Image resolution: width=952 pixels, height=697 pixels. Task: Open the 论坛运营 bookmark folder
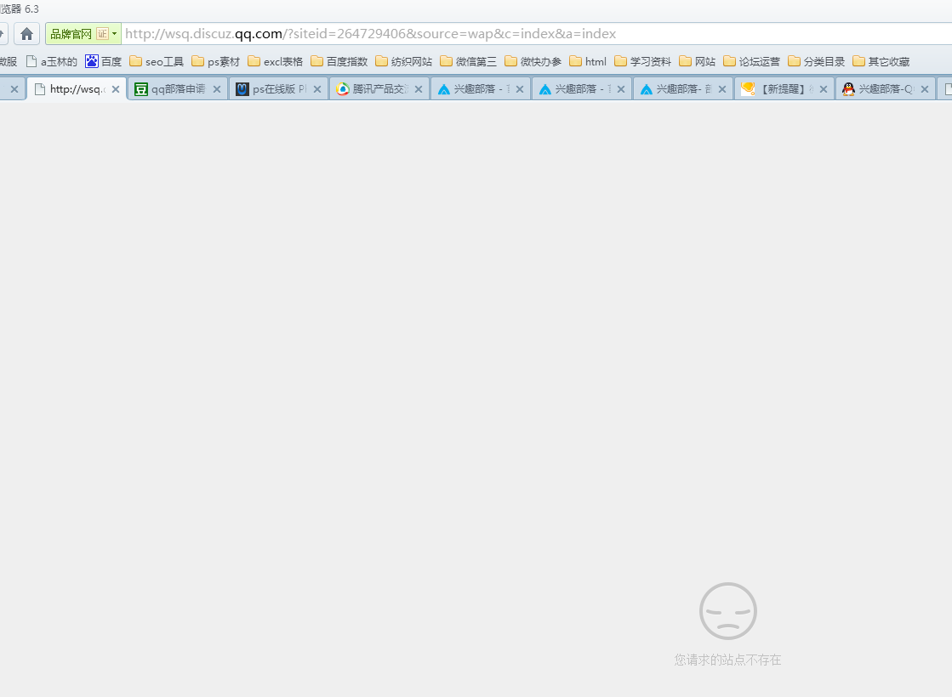pos(751,61)
